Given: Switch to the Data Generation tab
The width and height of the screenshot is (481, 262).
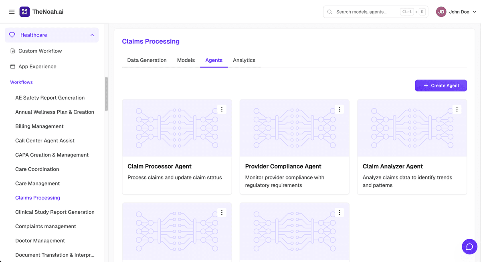Looking at the screenshot, I should tap(147, 60).
